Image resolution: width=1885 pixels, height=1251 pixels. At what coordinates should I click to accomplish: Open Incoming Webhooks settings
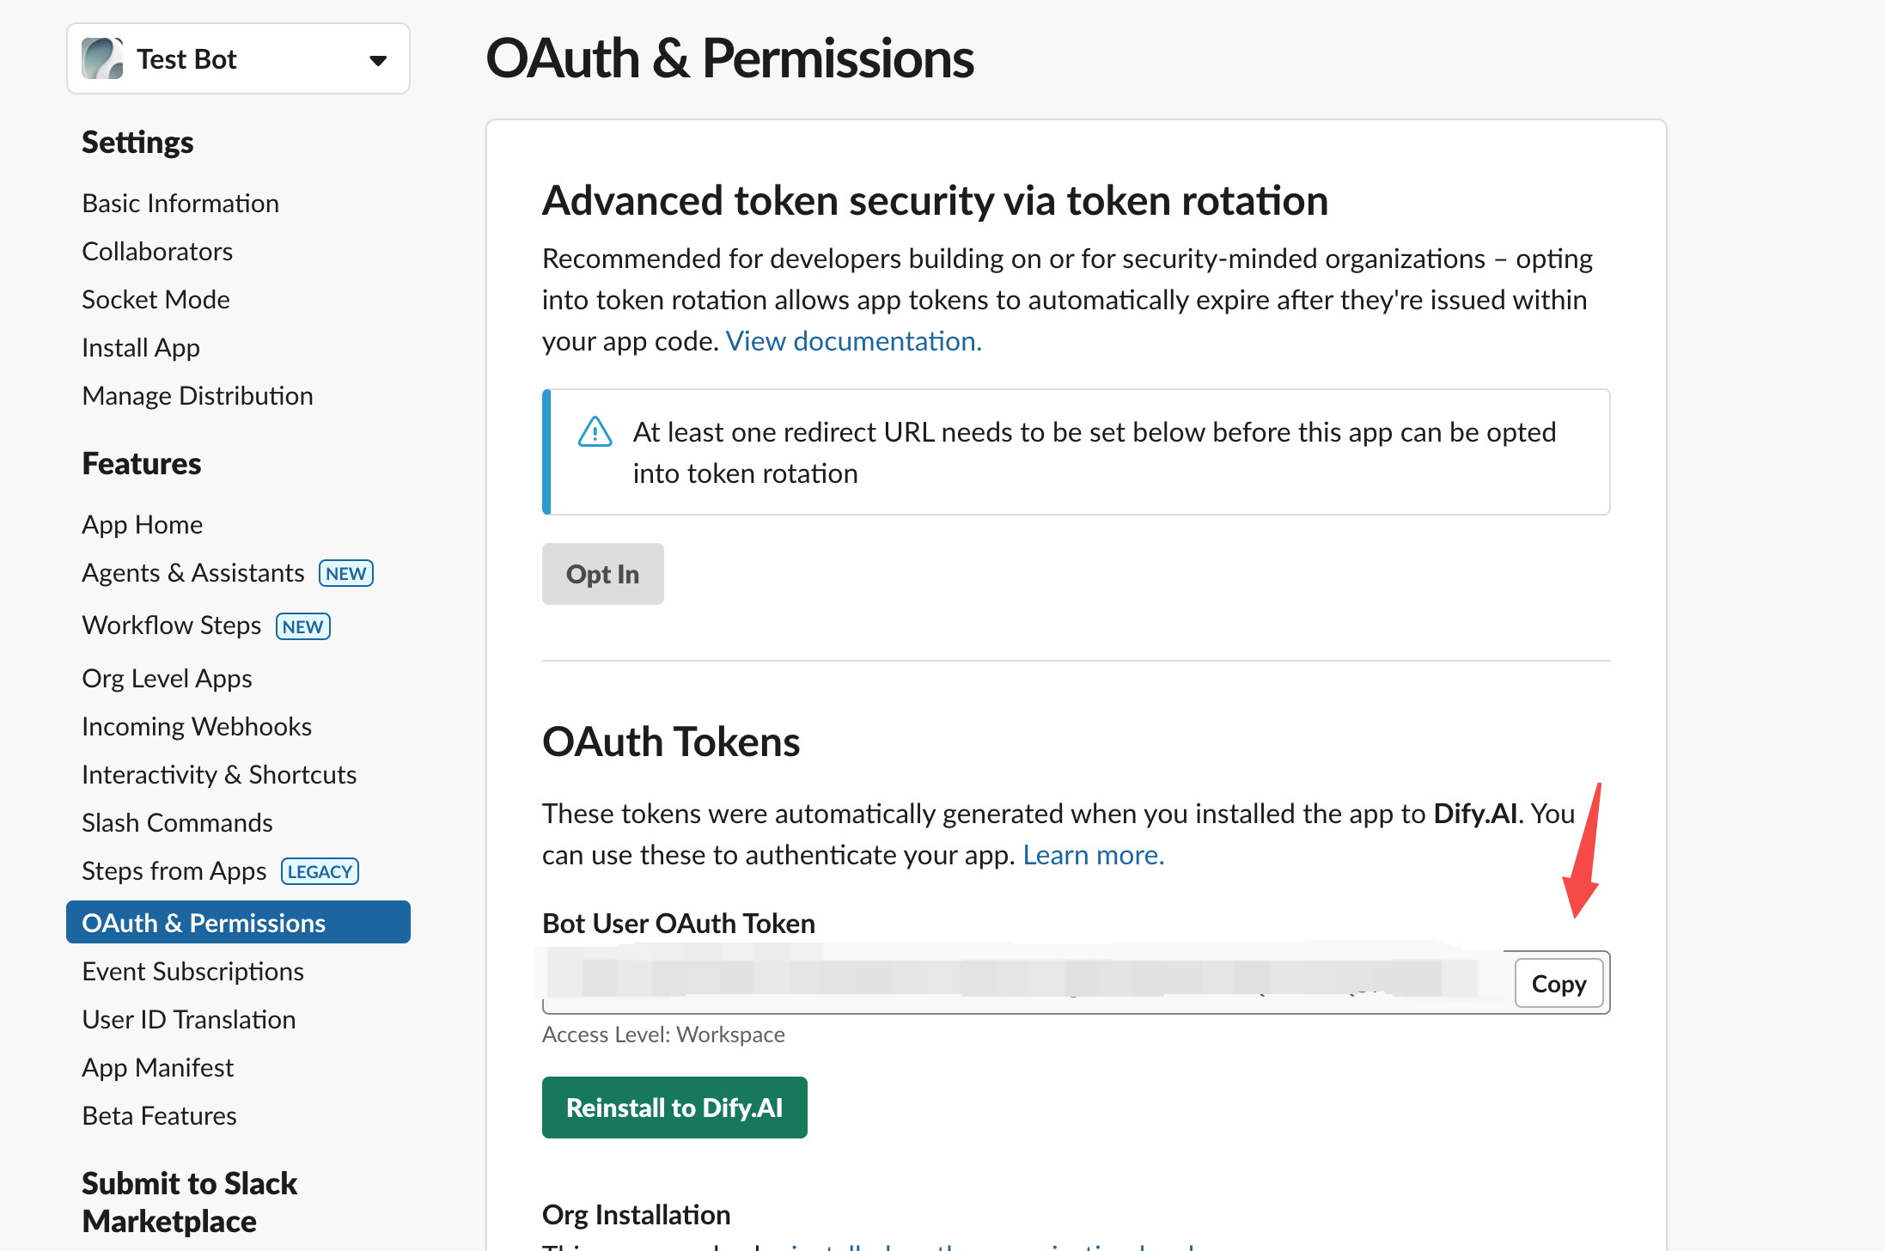pyautogui.click(x=197, y=726)
